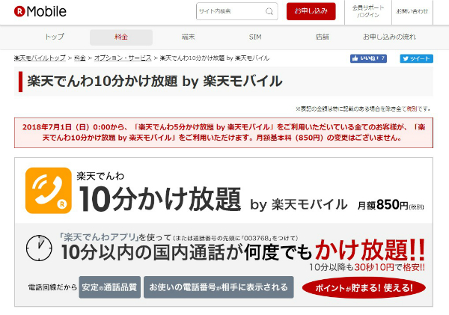Image resolution: width=449 pixels, height=315 pixels.
Task: Click the 「楽天でんわアプリ」を使って text
Action: [x=114, y=237]
